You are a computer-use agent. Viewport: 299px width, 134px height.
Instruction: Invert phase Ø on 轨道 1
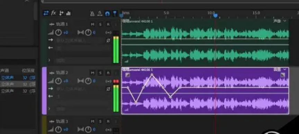click(x=108, y=40)
